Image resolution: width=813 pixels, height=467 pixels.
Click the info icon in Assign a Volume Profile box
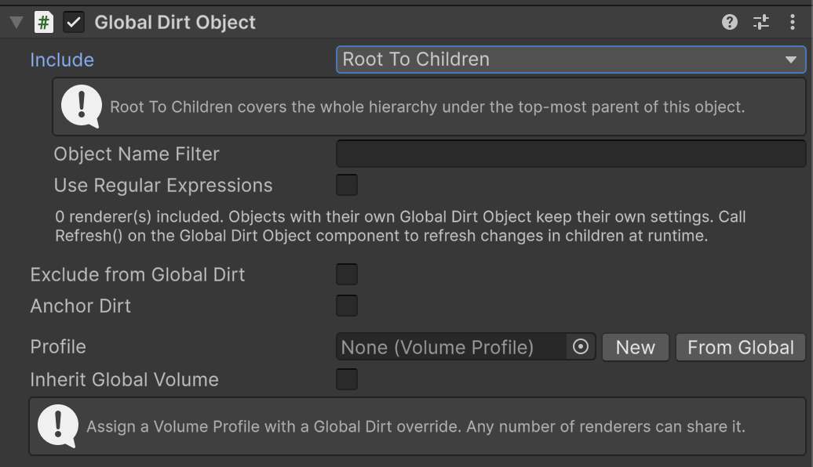(58, 425)
